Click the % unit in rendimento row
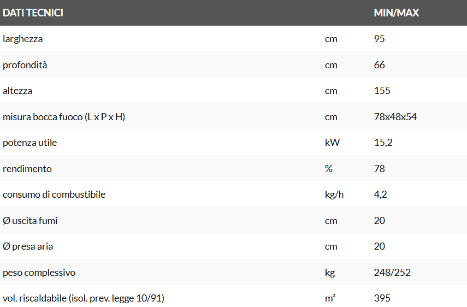This screenshot has height=307, width=467. click(x=329, y=169)
